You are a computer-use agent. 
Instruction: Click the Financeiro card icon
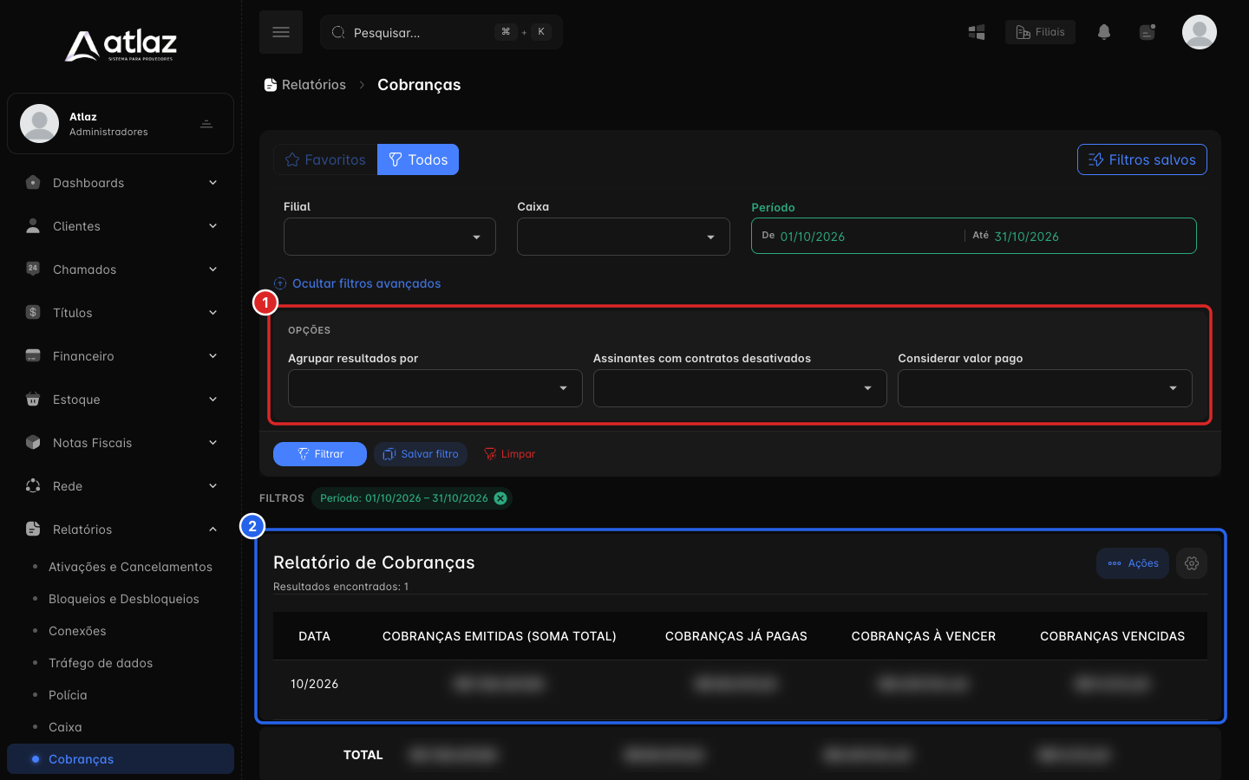(33, 355)
